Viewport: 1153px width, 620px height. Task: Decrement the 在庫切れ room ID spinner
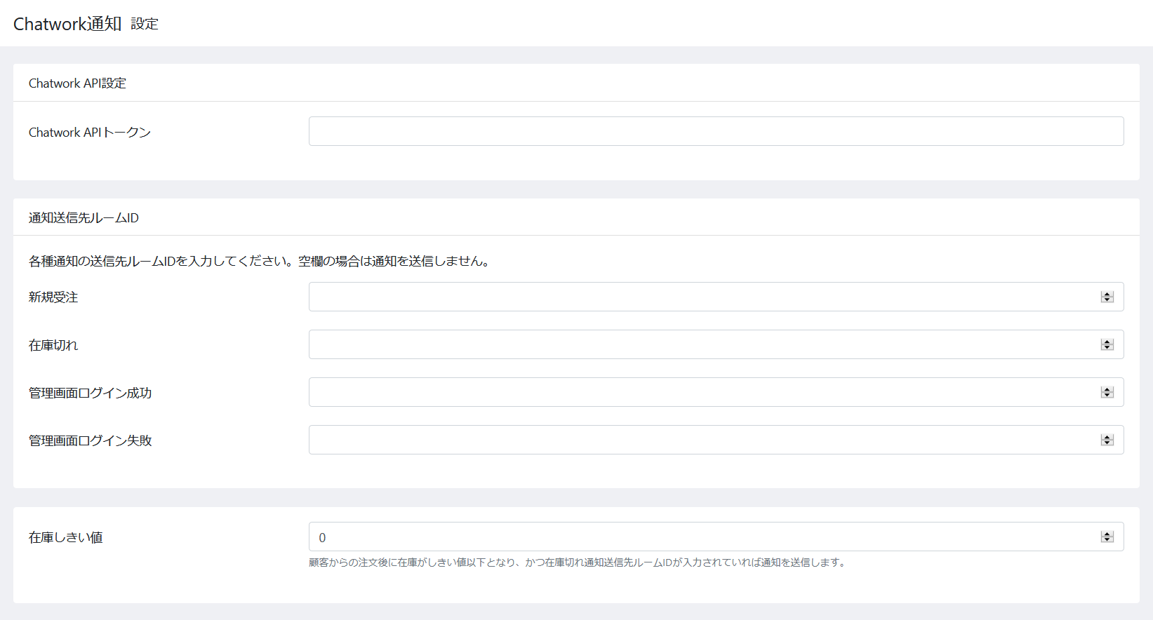click(1107, 348)
